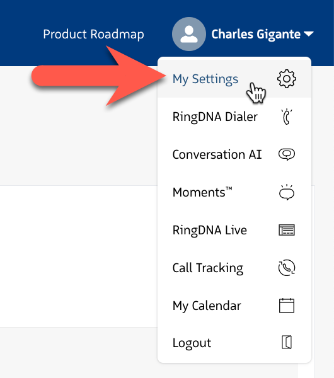This screenshot has height=378, width=334.
Task: Select My Calendar text label
Action: click(x=207, y=306)
